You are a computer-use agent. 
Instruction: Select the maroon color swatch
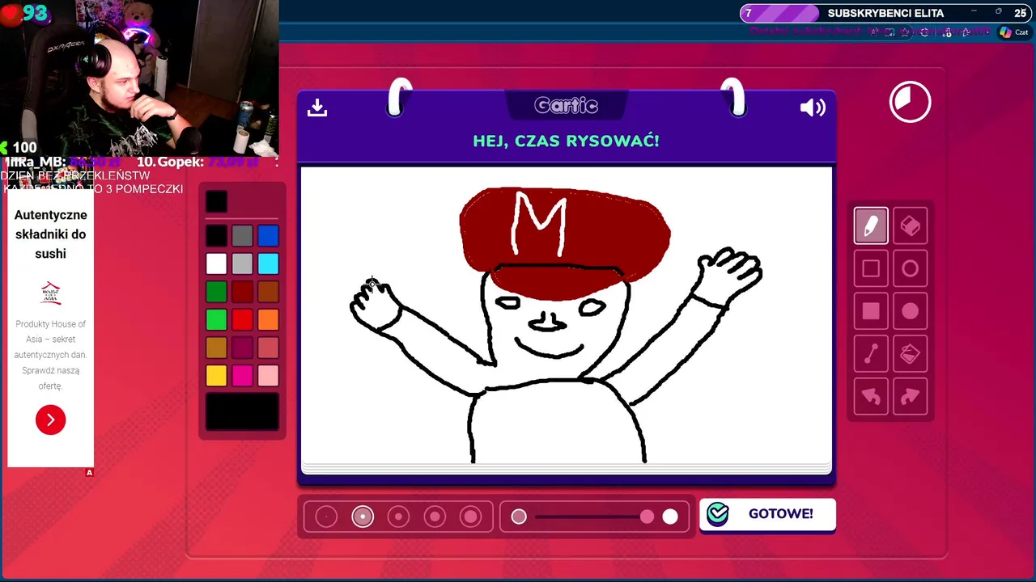(242, 348)
